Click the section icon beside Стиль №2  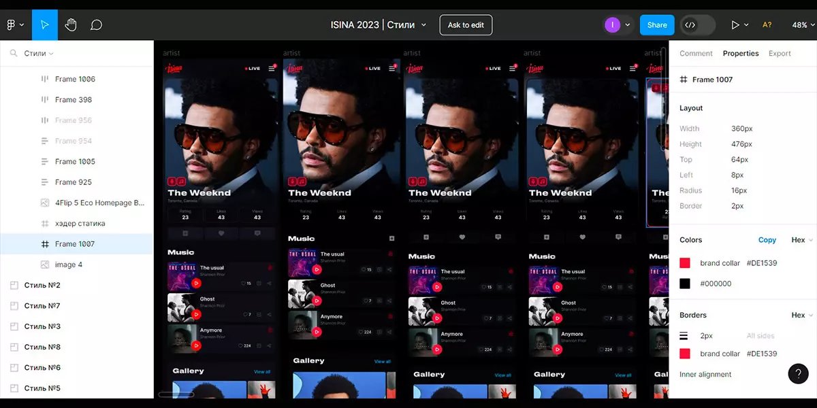click(14, 286)
